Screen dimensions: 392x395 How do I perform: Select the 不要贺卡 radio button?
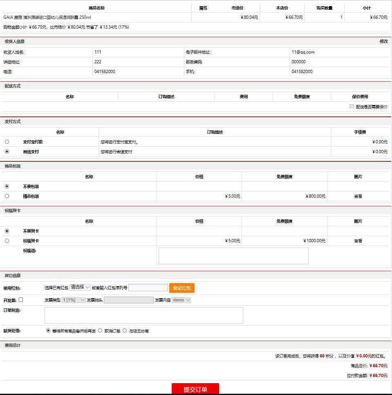pos(7,231)
